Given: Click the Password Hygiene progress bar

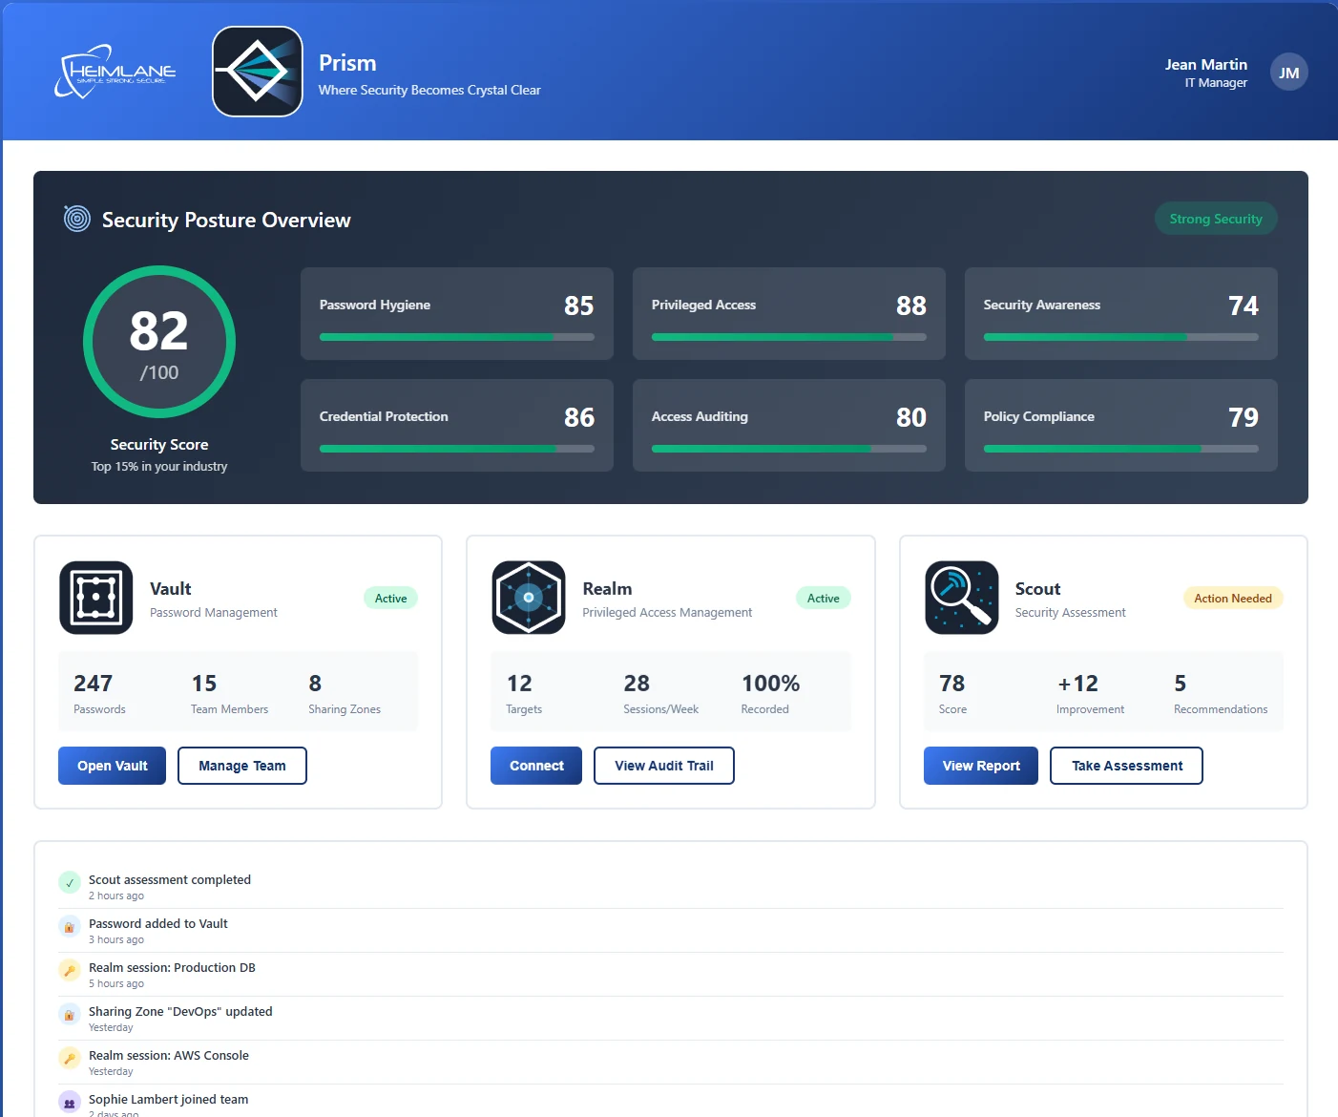Looking at the screenshot, I should 457,337.
